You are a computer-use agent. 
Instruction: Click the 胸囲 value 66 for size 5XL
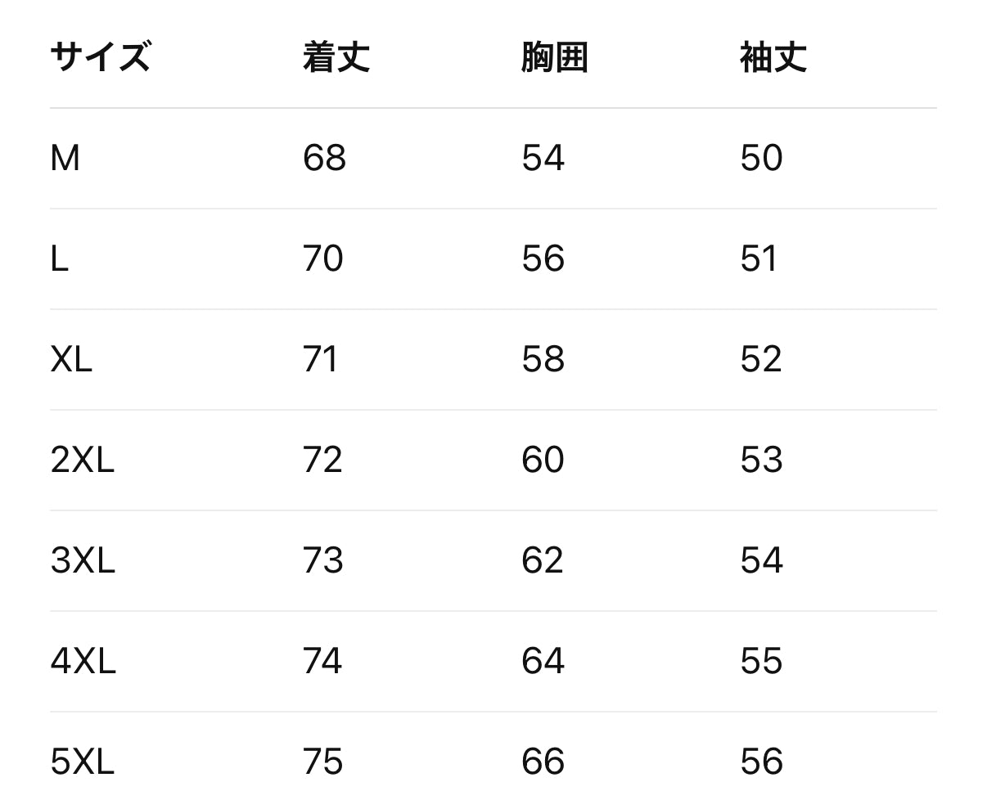[543, 762]
